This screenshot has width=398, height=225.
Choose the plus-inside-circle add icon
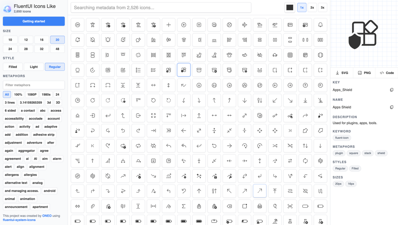[x=184, y=25]
